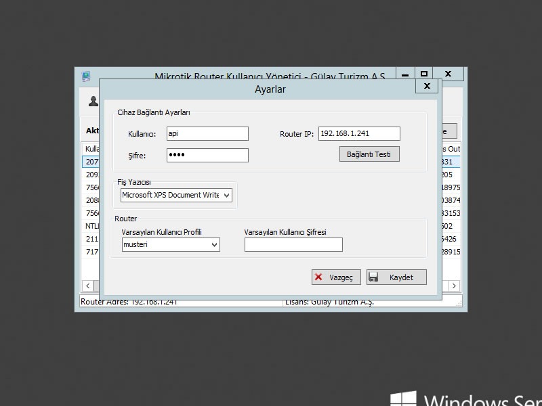Click the Mikrotik app icon in title bar

86,76
